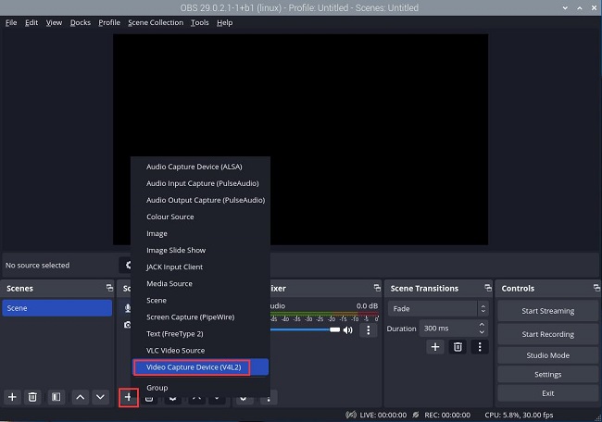Select Colour Source from the menu
This screenshot has height=422, width=602.
pos(200,217)
